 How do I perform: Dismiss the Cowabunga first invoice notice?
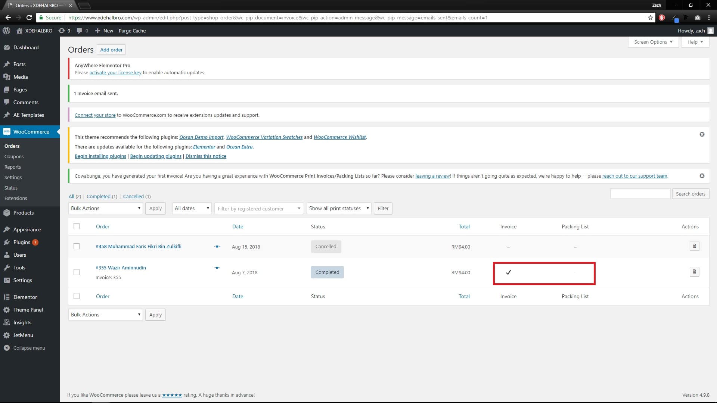coord(702,176)
